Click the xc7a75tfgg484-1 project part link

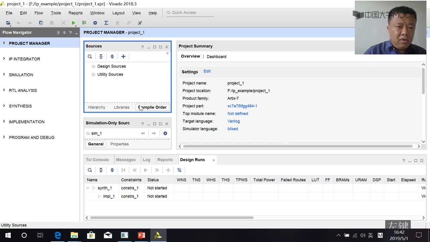pos(242,106)
